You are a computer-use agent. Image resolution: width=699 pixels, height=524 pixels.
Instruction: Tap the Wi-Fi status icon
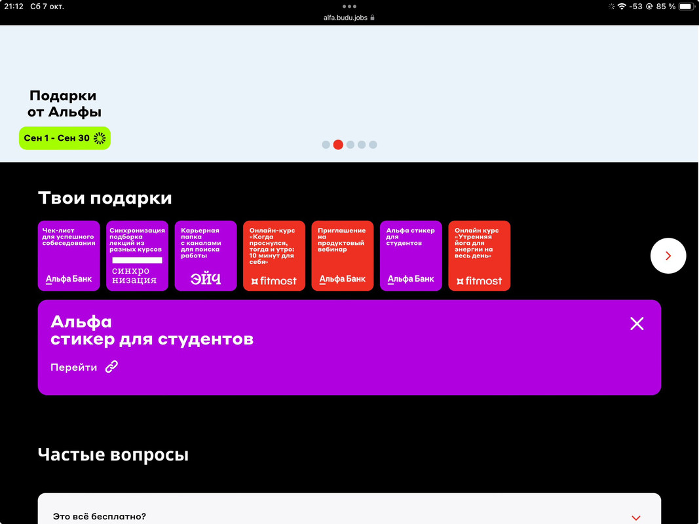coord(622,7)
